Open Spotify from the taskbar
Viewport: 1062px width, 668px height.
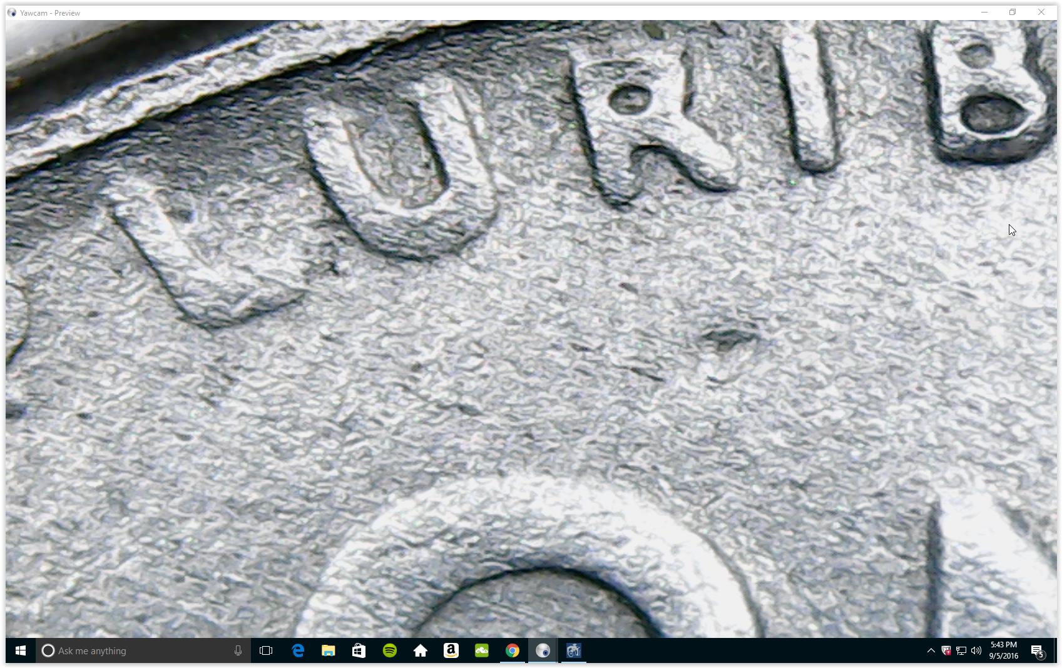point(389,650)
